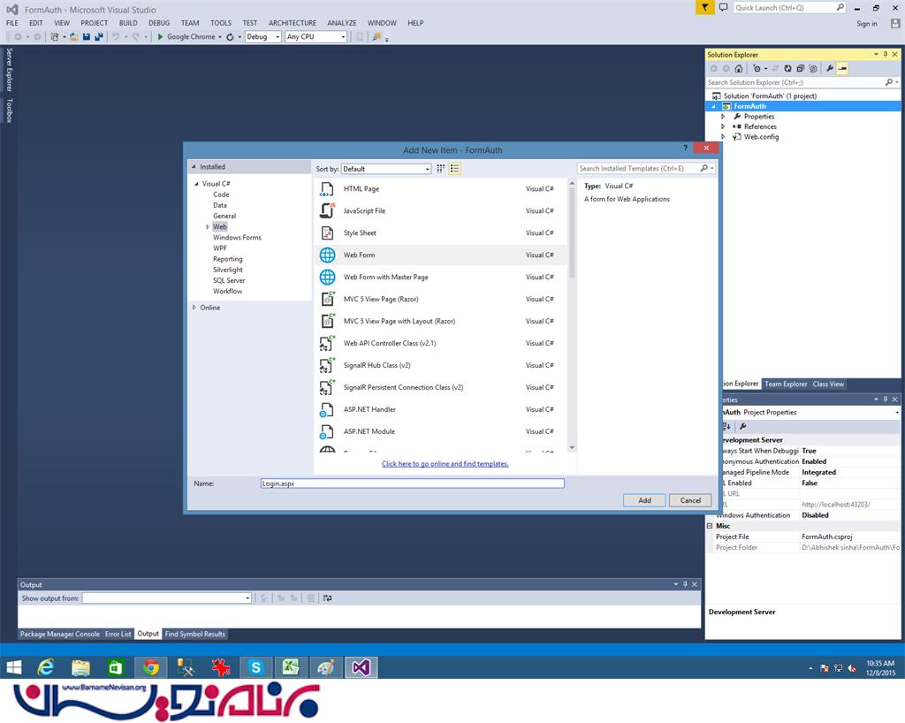Click the Home icon in Solution Explorer
This screenshot has height=723, width=905.
coord(739,69)
